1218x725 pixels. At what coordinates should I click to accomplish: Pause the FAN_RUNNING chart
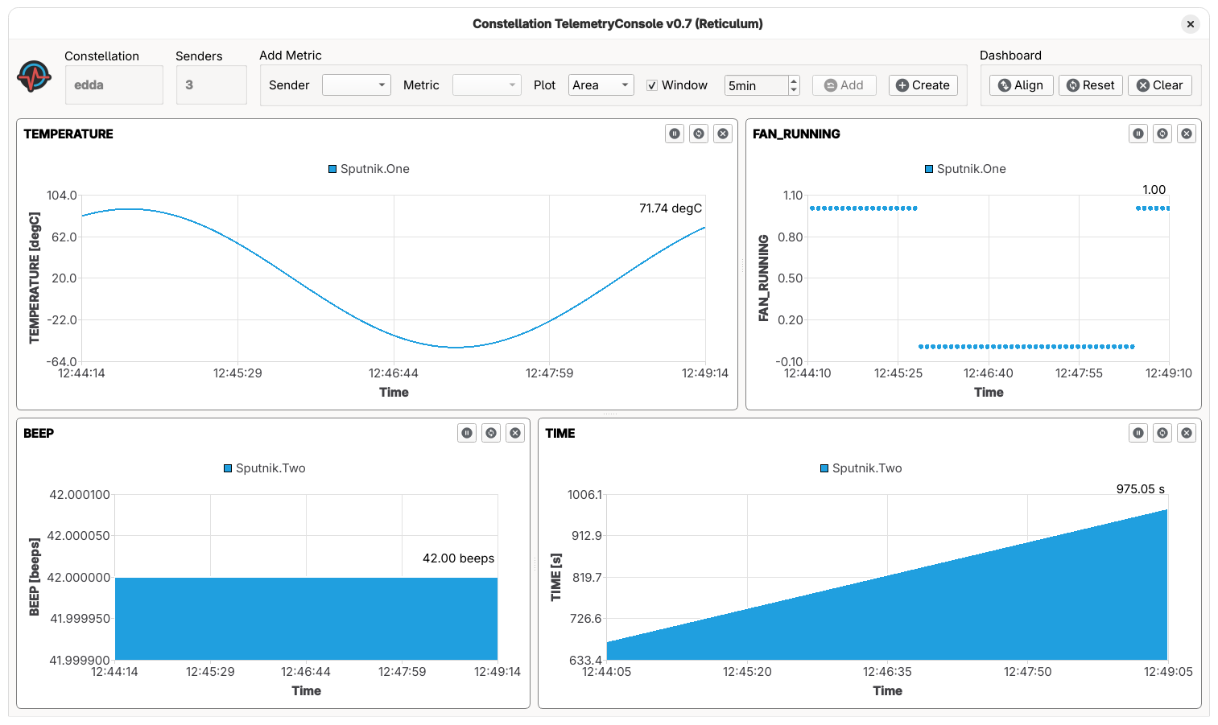point(1137,134)
